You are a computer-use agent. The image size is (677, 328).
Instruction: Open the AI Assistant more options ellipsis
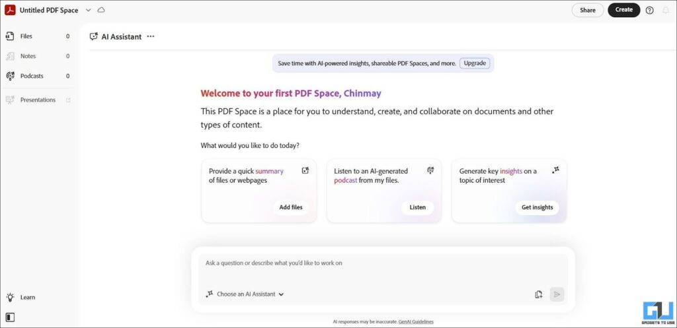click(150, 37)
